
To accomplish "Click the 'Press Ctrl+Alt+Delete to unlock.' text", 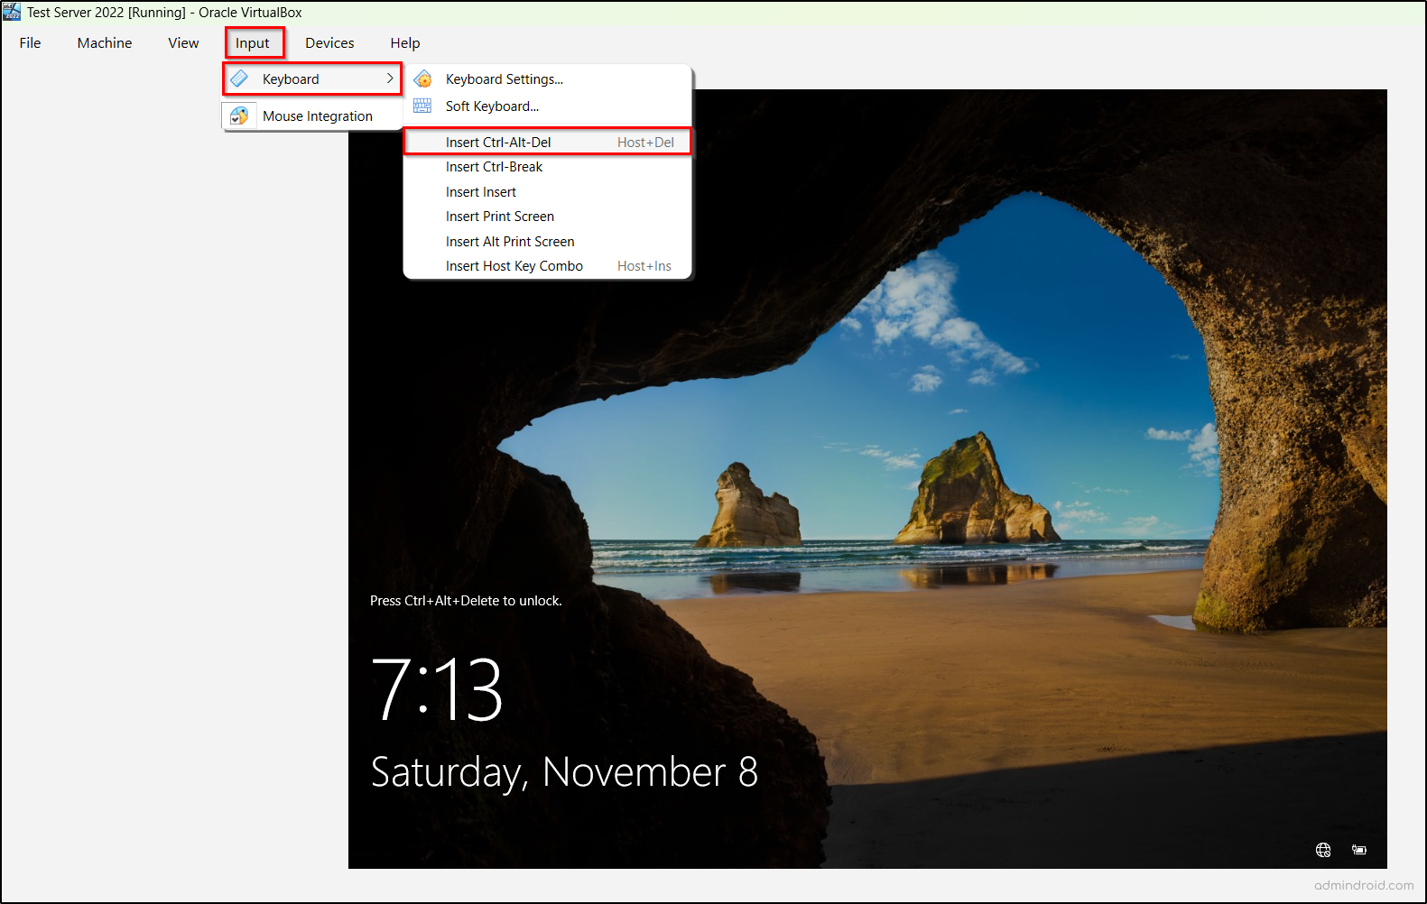I will [x=466, y=601].
